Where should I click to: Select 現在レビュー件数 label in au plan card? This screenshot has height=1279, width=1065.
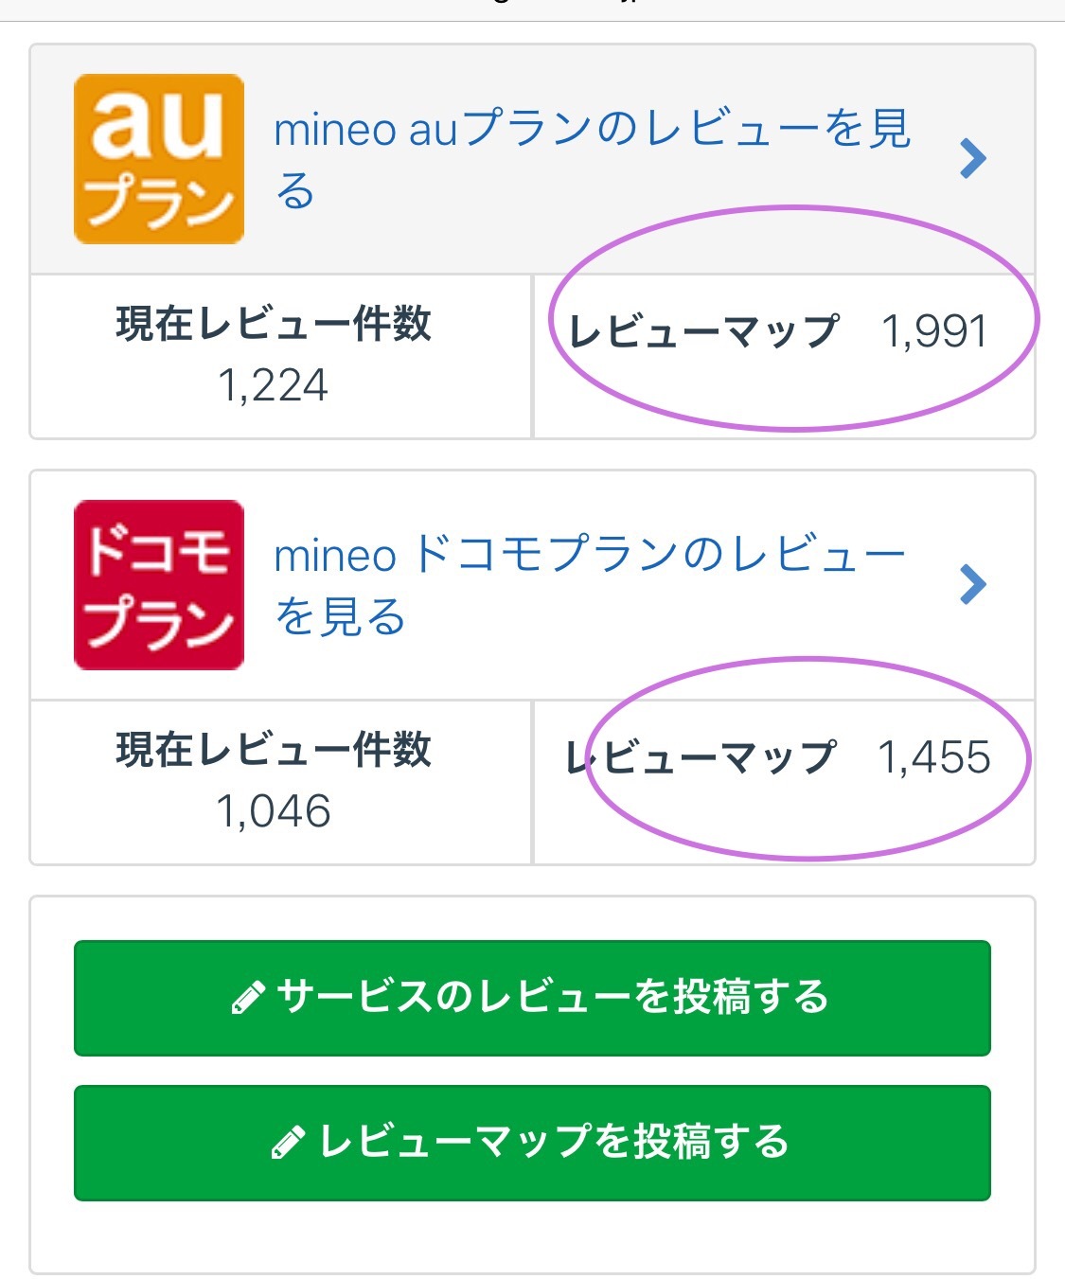274,324
